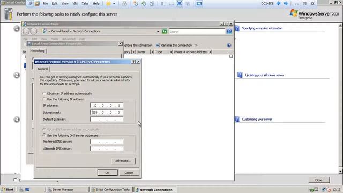Click the search magnifier icon
This screenshot has width=343, height=193.
pyautogui.click(x=229, y=32)
